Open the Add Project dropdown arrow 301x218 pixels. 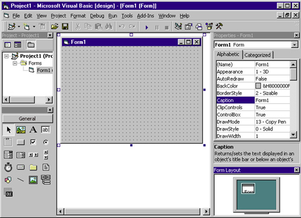coord(19,27)
